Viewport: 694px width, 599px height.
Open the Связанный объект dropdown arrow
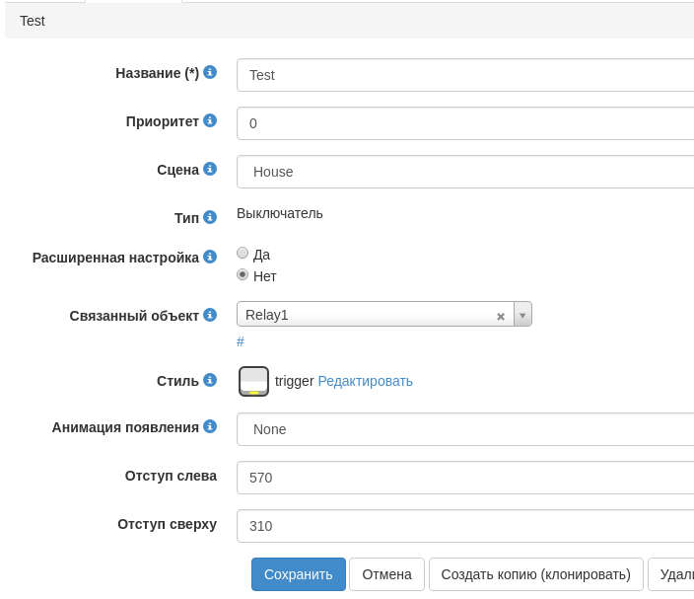(x=522, y=315)
